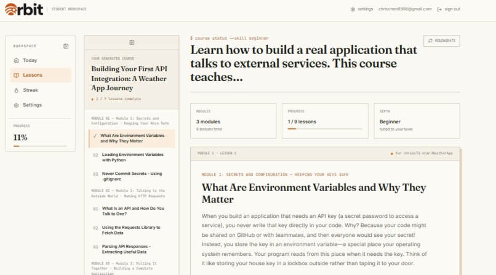Viewport: 496px width, 275px height.
Task: Click the regenerate refresh icon
Action: tap(430, 41)
